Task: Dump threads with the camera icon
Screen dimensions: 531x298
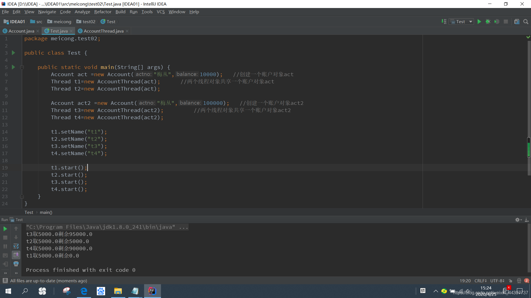Action: (5, 255)
